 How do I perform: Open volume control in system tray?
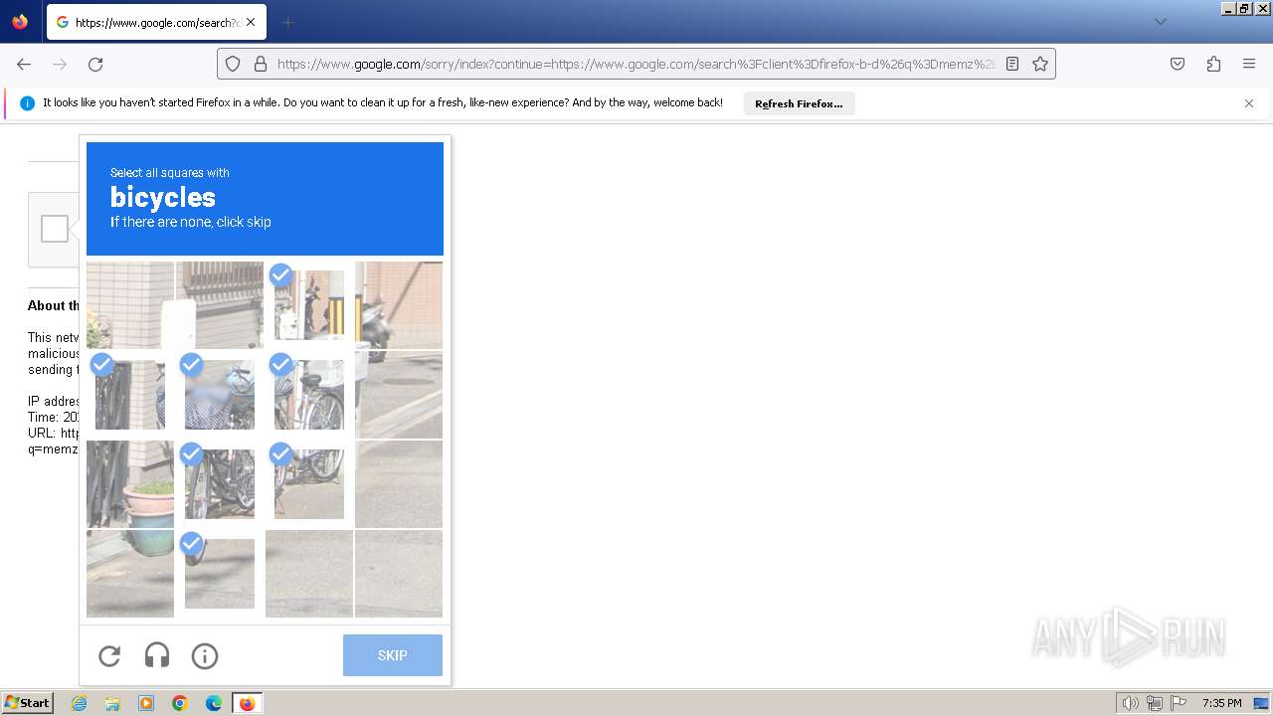[x=1131, y=703]
